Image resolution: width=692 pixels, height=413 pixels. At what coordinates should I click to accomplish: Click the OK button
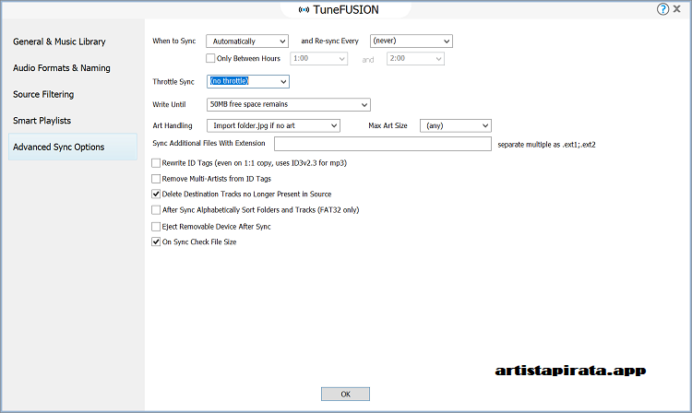pyautogui.click(x=345, y=394)
